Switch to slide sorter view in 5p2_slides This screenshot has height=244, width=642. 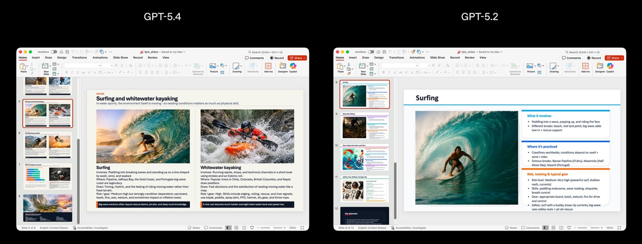tap(554, 228)
